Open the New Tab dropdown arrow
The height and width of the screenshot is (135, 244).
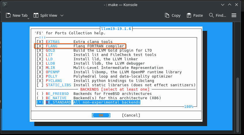click(x=29, y=18)
